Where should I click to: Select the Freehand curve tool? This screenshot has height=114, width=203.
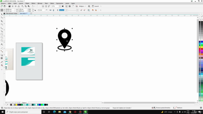[x=2, y=28]
